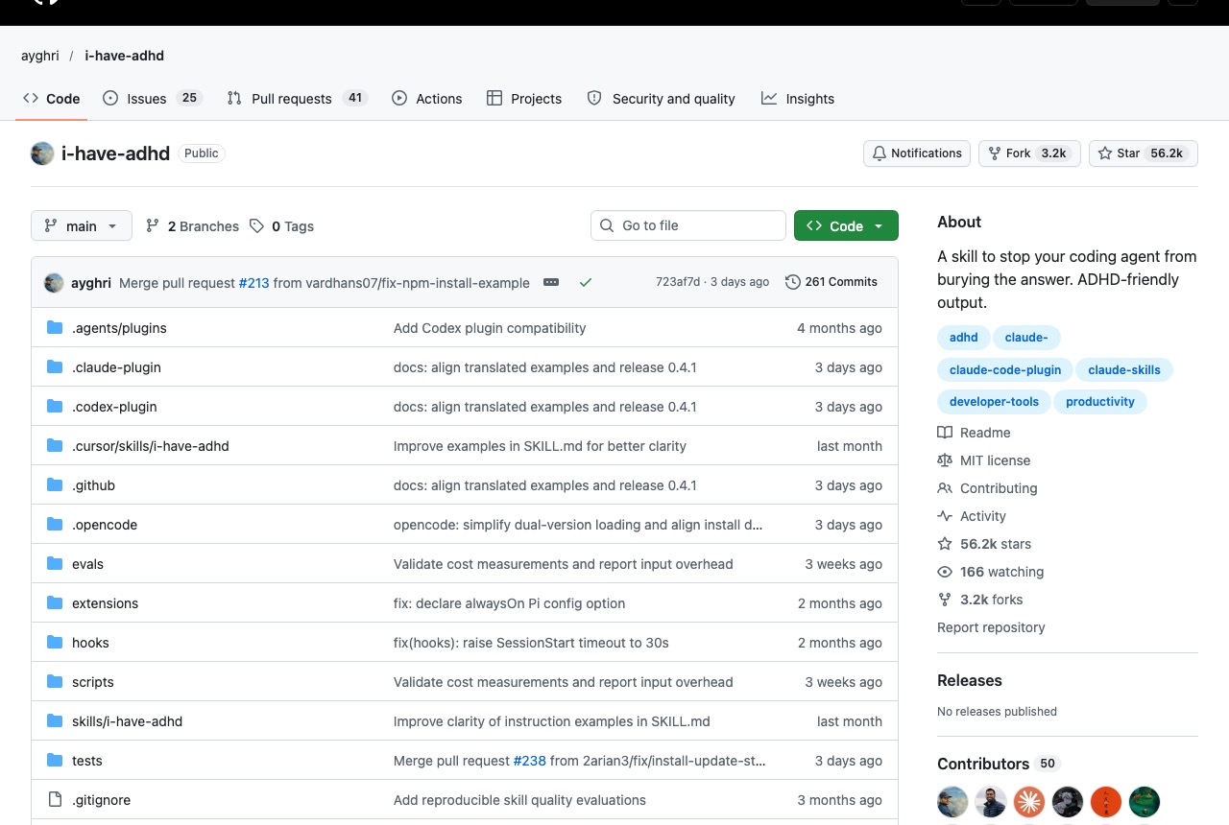Open the Security and quality tab

click(x=661, y=99)
